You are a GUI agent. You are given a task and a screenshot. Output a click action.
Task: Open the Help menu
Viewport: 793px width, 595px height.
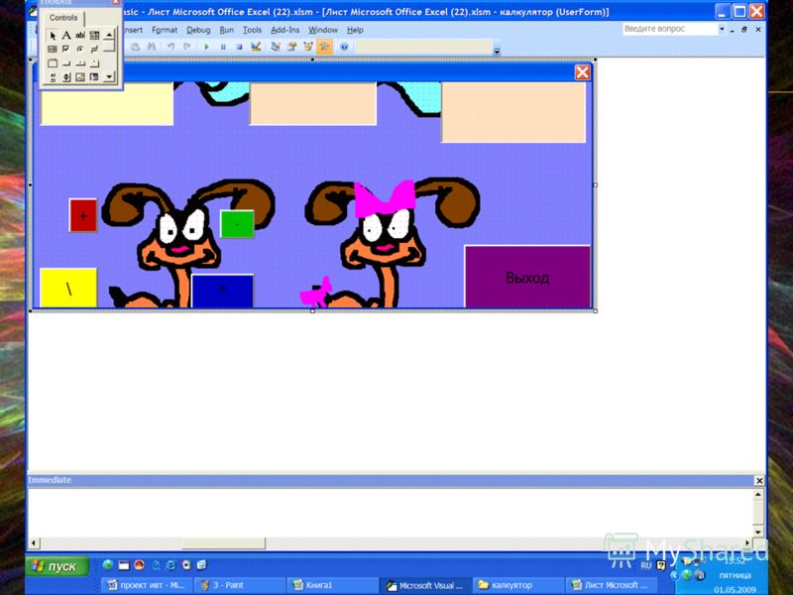[355, 30]
